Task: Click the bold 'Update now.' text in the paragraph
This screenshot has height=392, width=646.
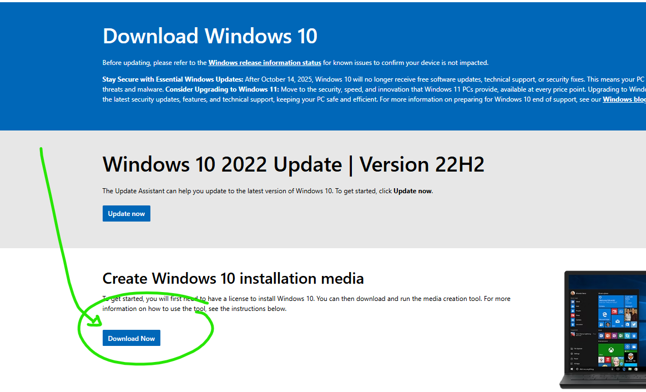Action: 413,191
